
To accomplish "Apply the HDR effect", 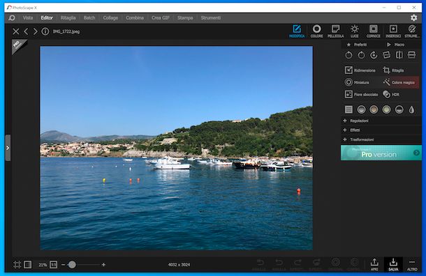I will 391,94.
